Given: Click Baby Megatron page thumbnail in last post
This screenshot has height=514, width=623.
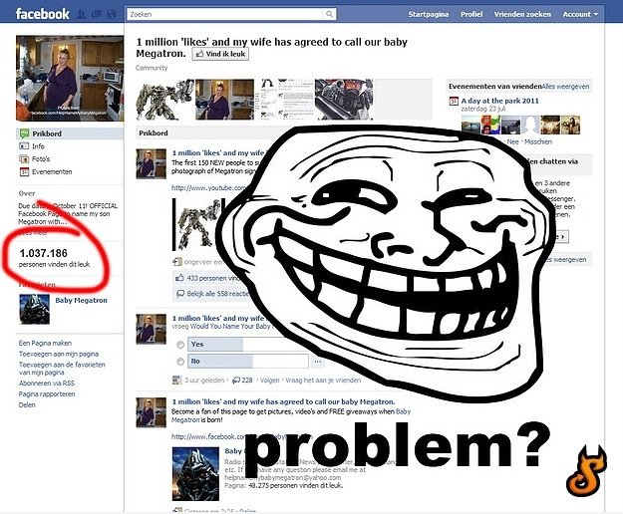Looking at the screenshot, I should pos(196,474).
